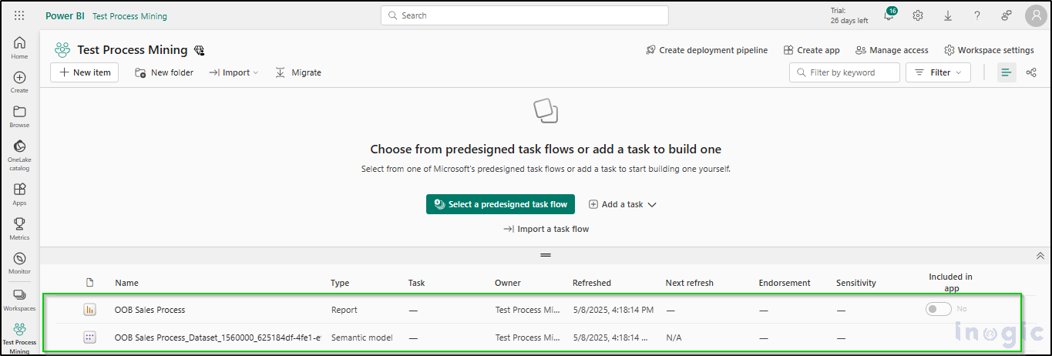The height and width of the screenshot is (356, 1052).
Task: Click the Create app button
Action: click(812, 50)
